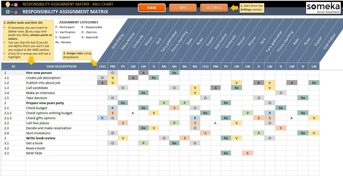
Task: Select the 'Hire new person' task cell
Action: (x=61, y=73)
